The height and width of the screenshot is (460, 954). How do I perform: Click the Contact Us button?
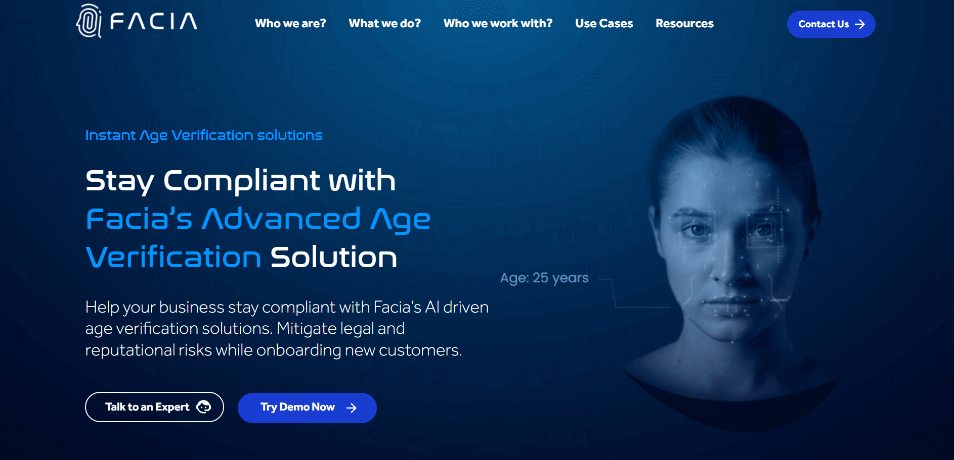tap(831, 24)
